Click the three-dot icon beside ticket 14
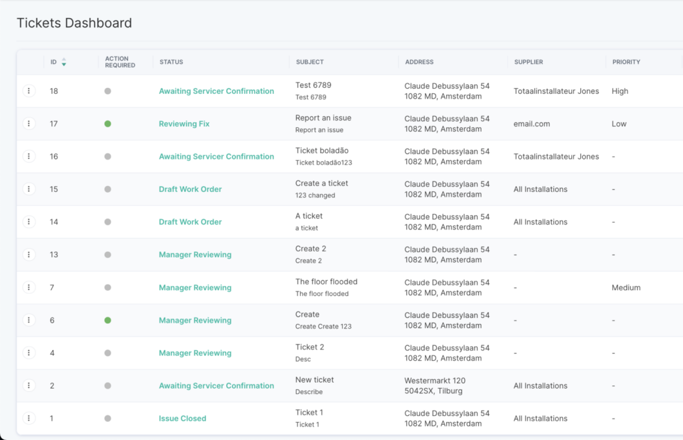The width and height of the screenshot is (683, 440). coord(29,221)
